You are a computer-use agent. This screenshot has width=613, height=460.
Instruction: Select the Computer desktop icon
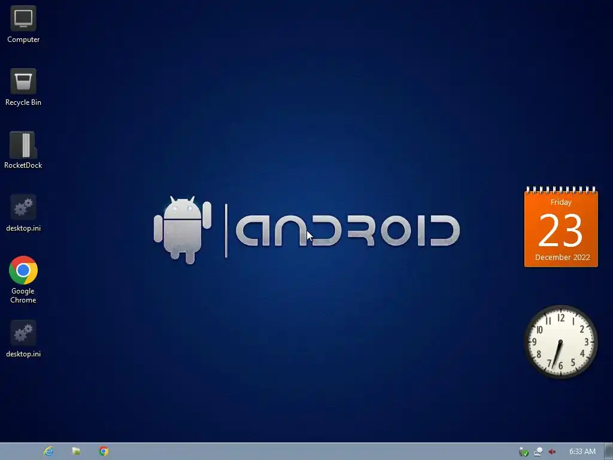(23, 24)
